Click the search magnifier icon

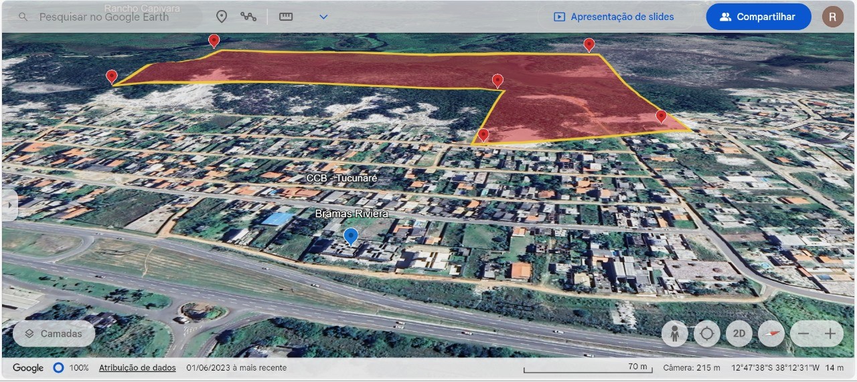pos(23,17)
